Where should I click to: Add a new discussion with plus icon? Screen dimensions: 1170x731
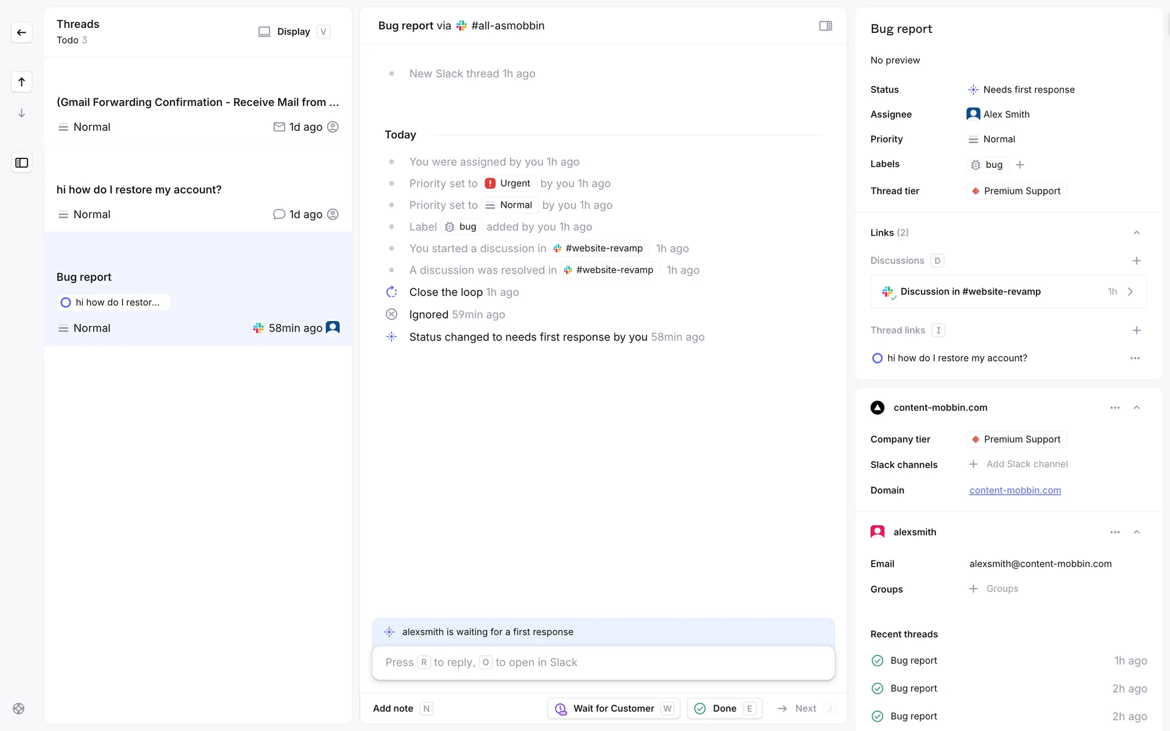(1136, 261)
